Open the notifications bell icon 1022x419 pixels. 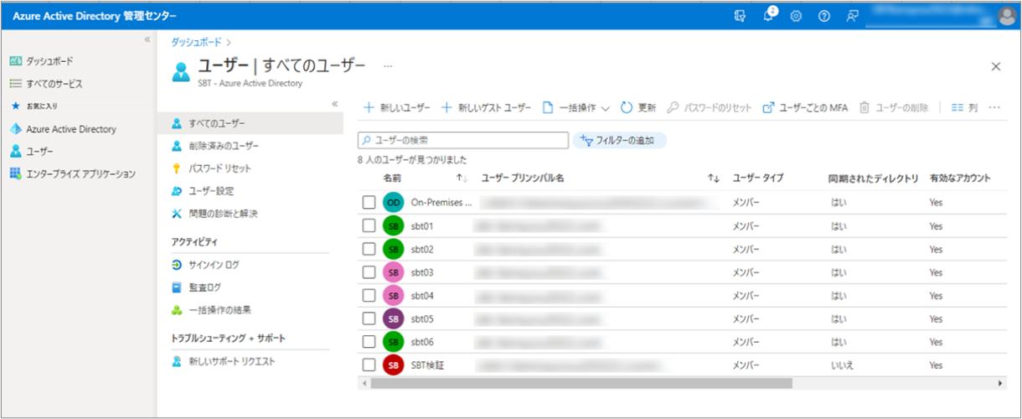(x=768, y=16)
